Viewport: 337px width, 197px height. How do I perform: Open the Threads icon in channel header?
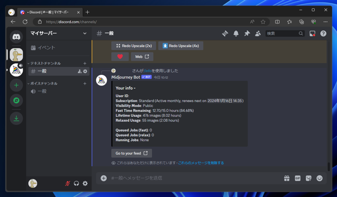point(225,34)
